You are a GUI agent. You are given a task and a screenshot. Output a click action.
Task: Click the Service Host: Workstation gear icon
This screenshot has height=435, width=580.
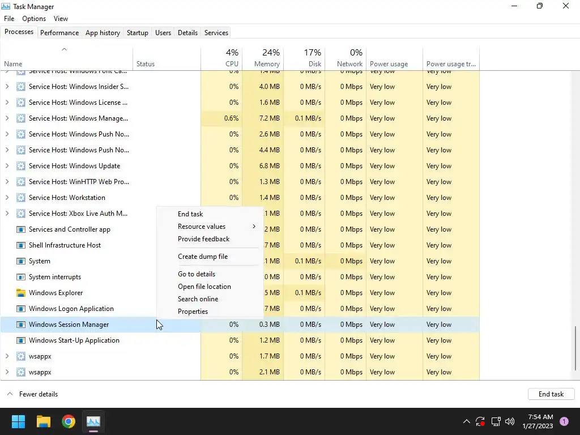point(21,198)
